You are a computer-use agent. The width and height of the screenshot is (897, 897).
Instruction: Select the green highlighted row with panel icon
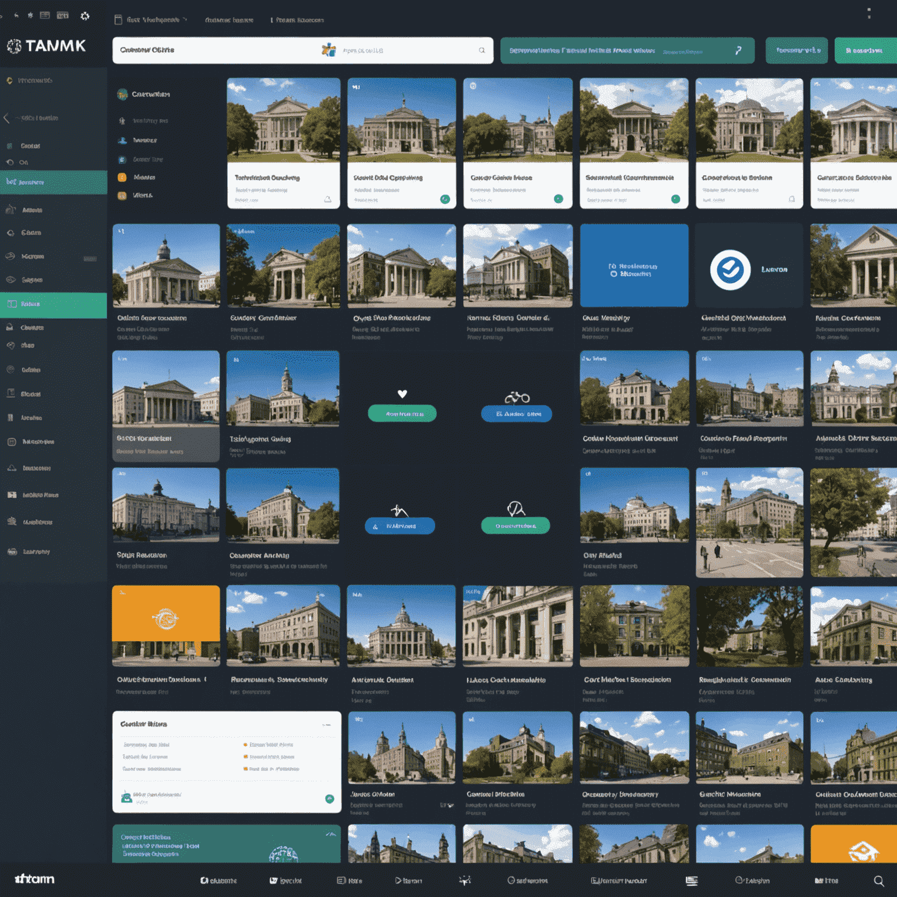[x=54, y=304]
